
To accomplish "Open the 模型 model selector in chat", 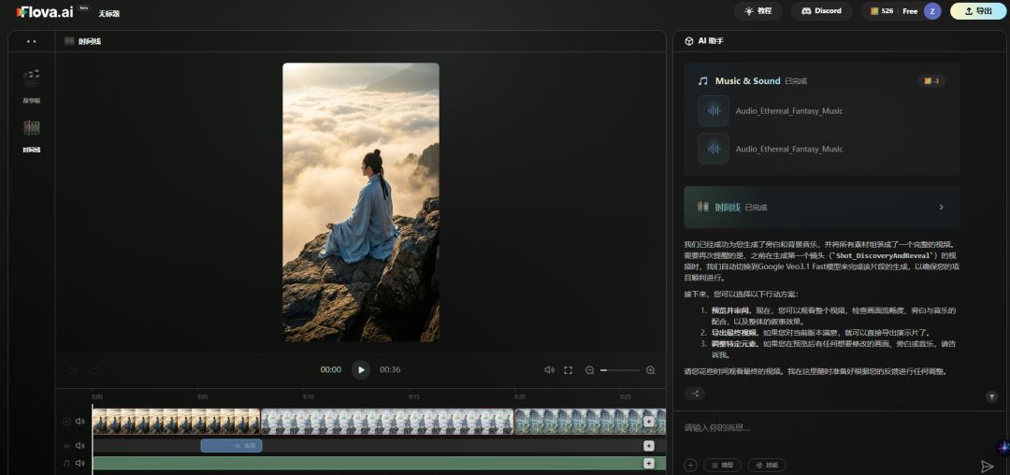I will (x=723, y=465).
